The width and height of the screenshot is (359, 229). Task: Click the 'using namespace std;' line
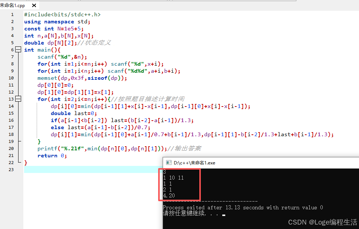pyautogui.click(x=57, y=22)
